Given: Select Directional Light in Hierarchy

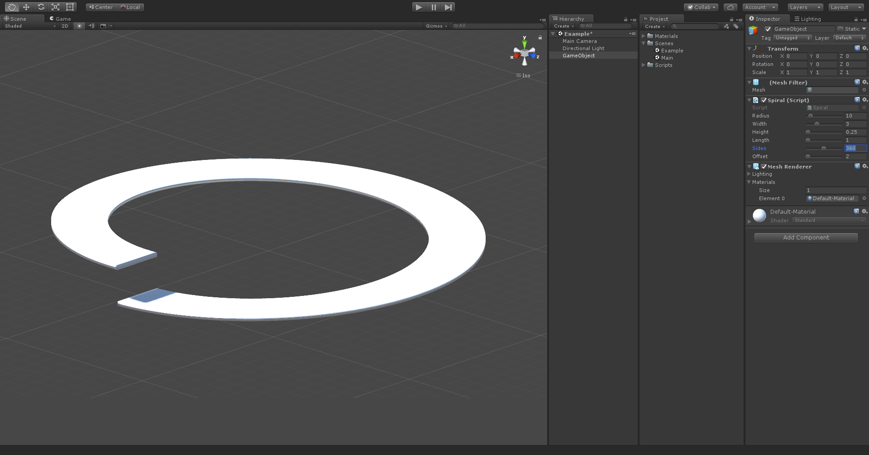Looking at the screenshot, I should 583,48.
